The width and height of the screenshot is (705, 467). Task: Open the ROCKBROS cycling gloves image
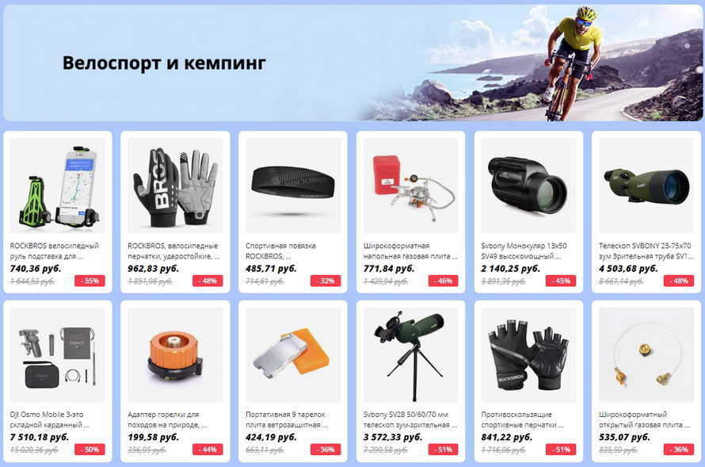pyautogui.click(x=175, y=186)
